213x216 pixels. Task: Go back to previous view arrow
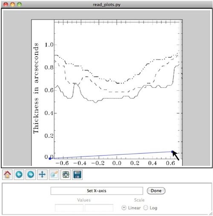point(19,175)
